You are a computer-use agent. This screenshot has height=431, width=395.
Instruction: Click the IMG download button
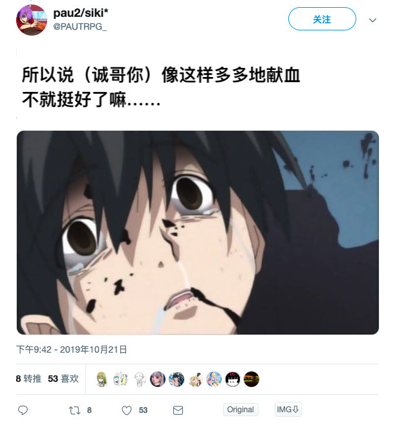coord(288,409)
